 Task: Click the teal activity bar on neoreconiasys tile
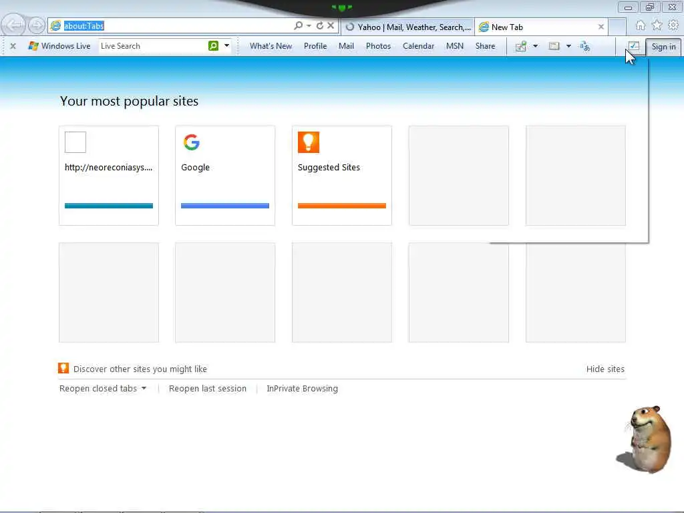pos(109,206)
